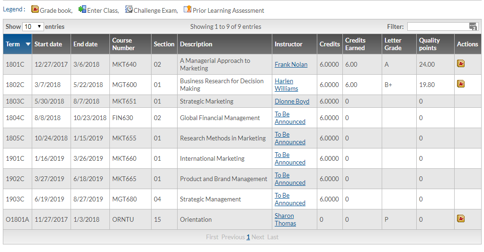Open grade book for MGT600 course
Image resolution: width=484 pixels, height=252 pixels.
tap(460, 84)
